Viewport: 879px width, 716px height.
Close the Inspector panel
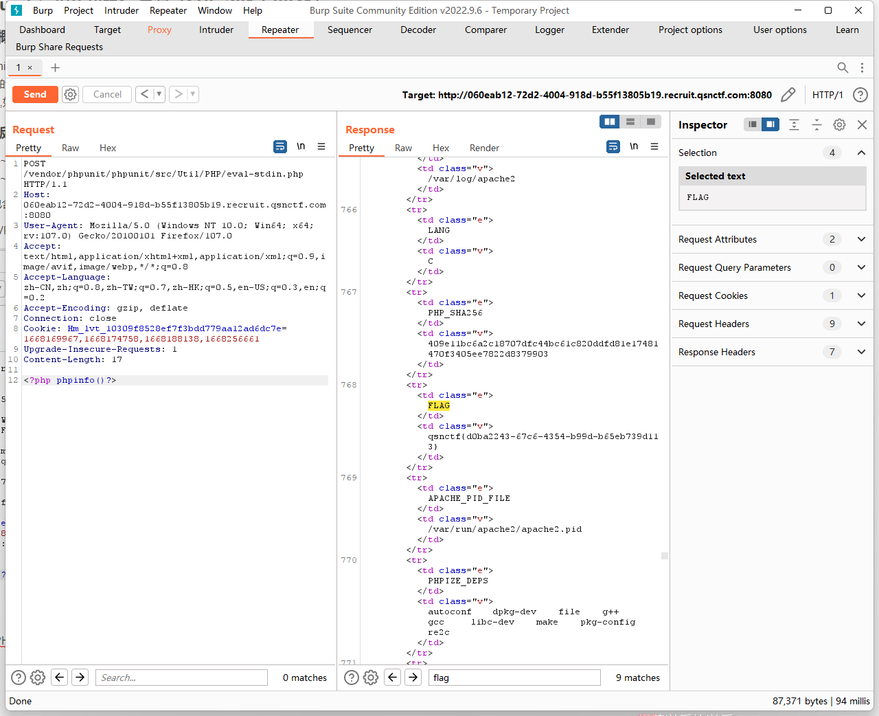tap(863, 124)
